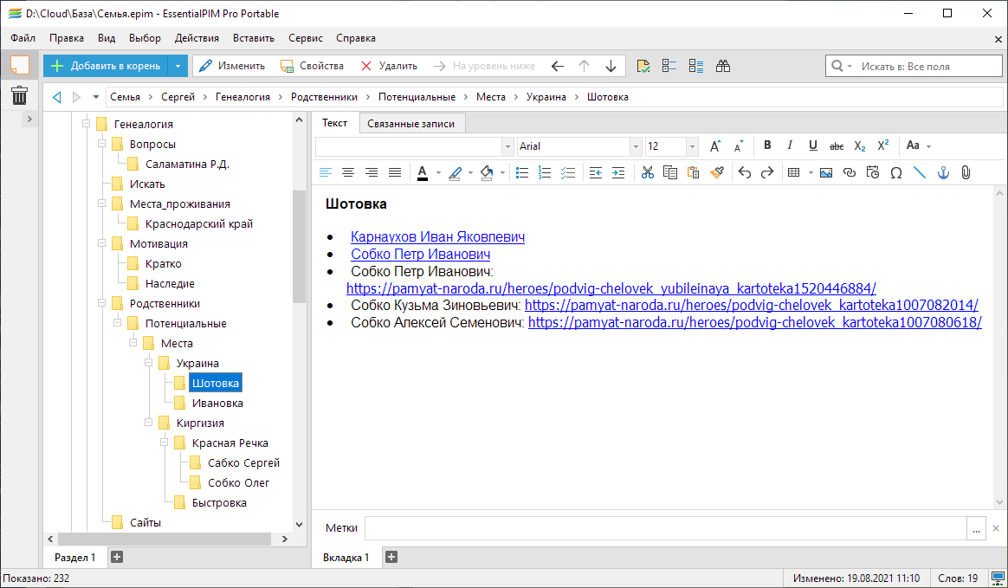Image resolution: width=1008 pixels, height=588 pixels.
Task: Collapse the Киргизия tree node
Action: tap(149, 423)
